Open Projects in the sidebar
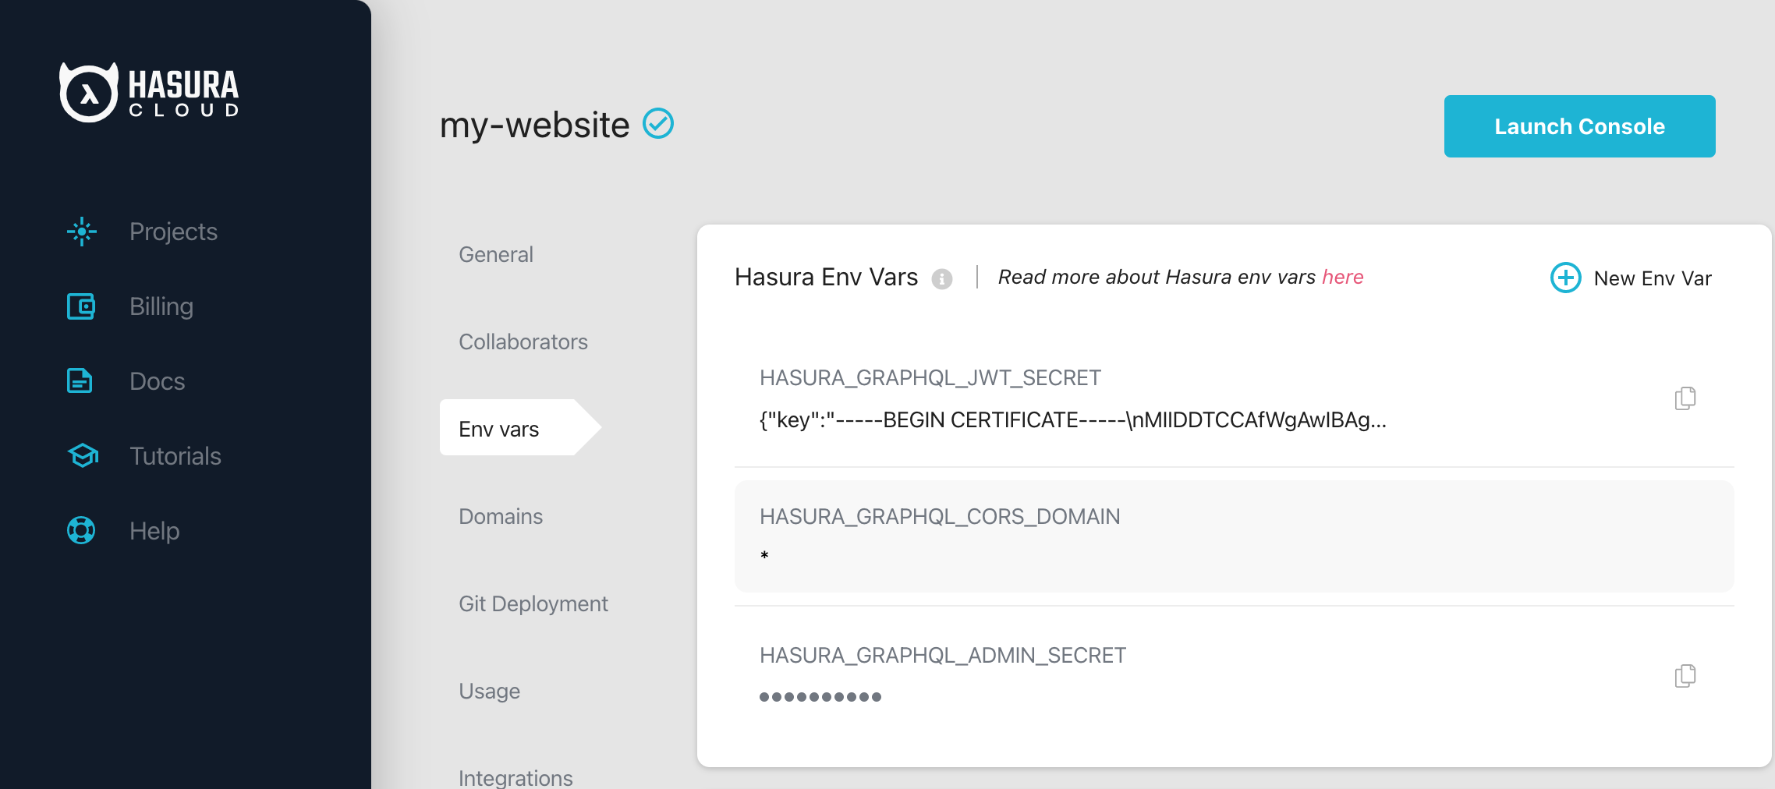The height and width of the screenshot is (789, 1775). click(x=173, y=232)
